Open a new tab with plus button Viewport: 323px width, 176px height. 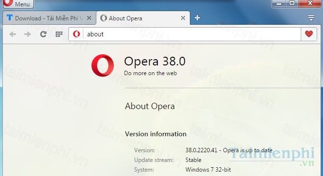pos(197,18)
